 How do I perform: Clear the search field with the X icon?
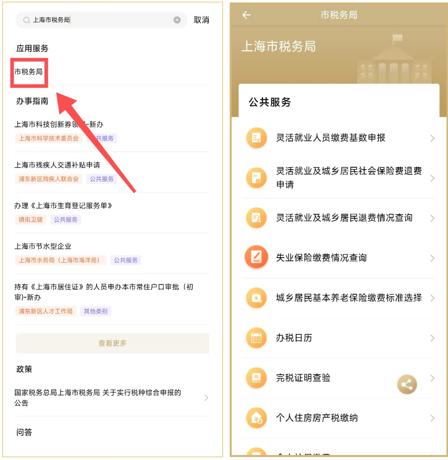coord(177,20)
